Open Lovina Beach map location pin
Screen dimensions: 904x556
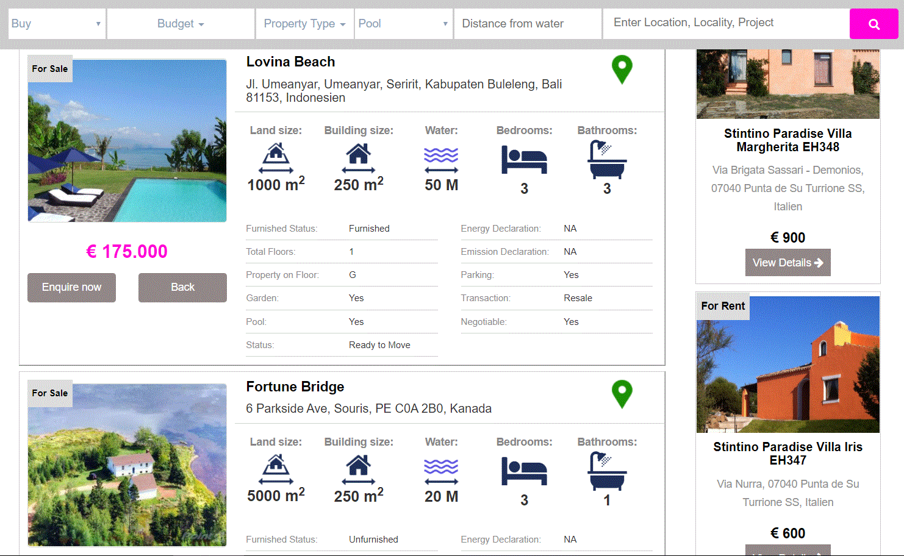(x=622, y=69)
